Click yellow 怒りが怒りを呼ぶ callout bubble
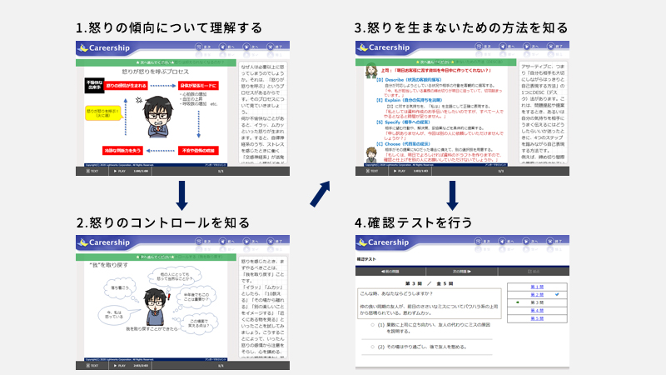The height and width of the screenshot is (375, 666). pyautogui.click(x=103, y=113)
